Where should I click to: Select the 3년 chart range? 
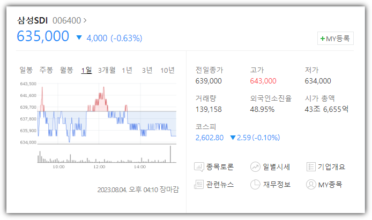point(147,70)
